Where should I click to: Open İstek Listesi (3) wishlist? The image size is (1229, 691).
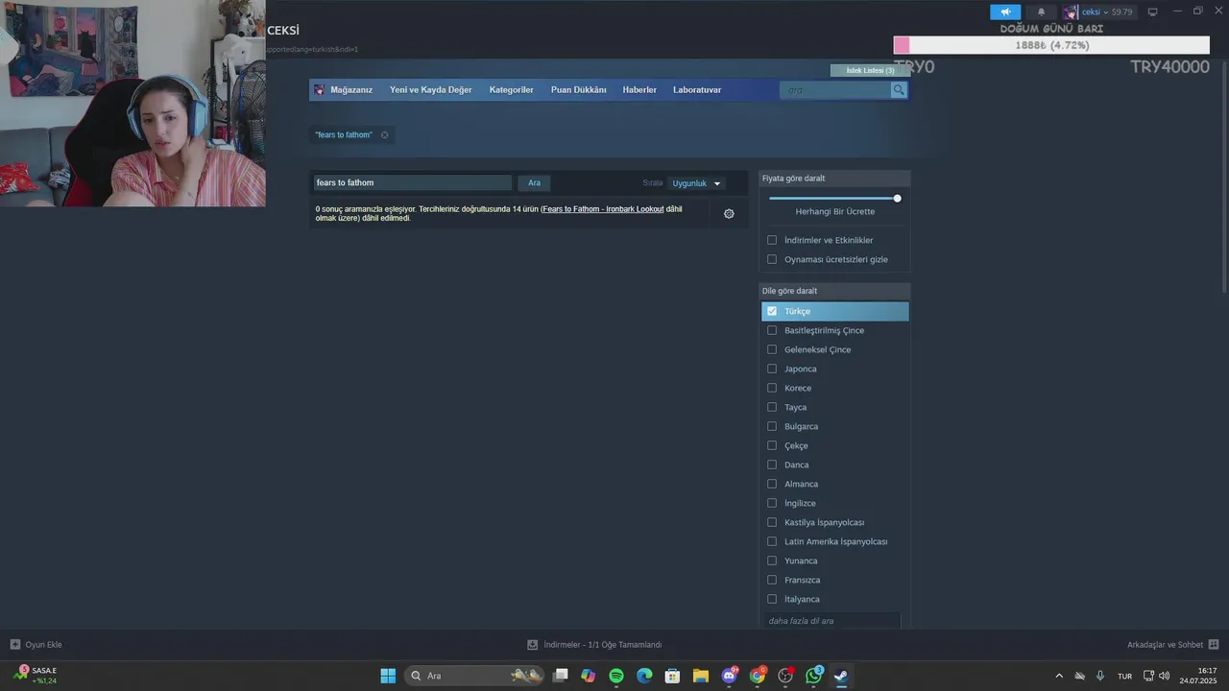(870, 70)
